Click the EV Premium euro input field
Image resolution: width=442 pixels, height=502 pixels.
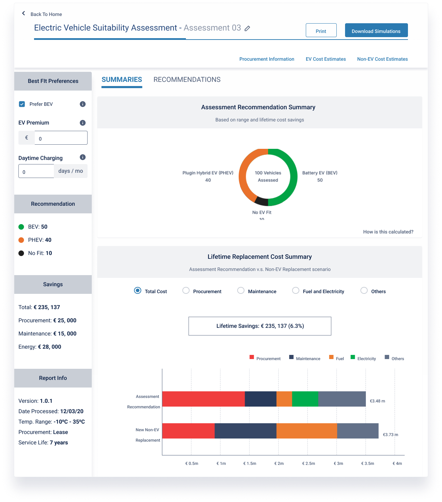point(61,138)
